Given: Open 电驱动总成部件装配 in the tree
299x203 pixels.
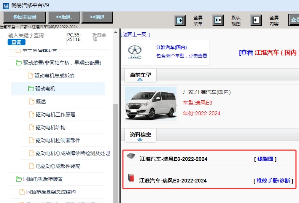Looking at the screenshot, I should pyautogui.click(x=58, y=166).
